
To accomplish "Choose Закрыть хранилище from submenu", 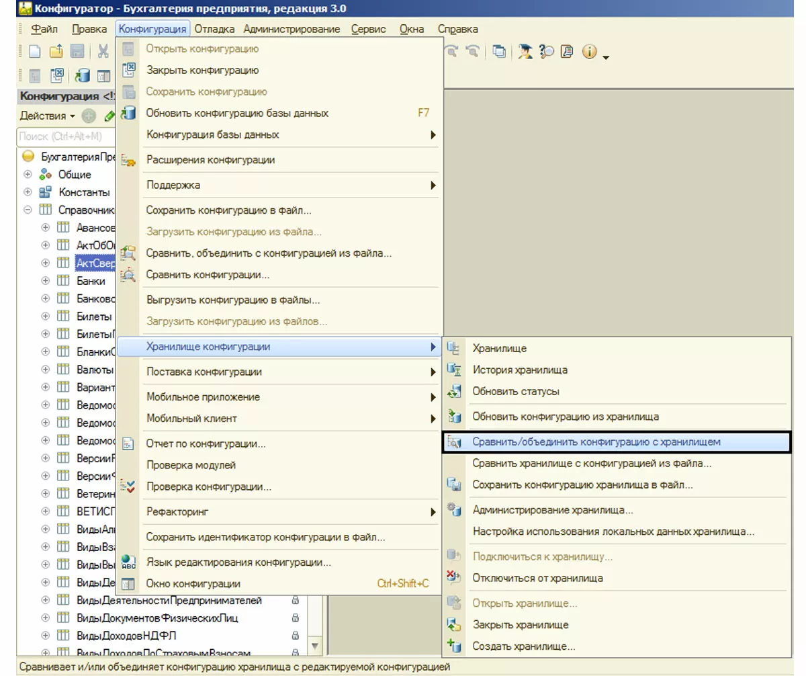I will pyautogui.click(x=520, y=625).
